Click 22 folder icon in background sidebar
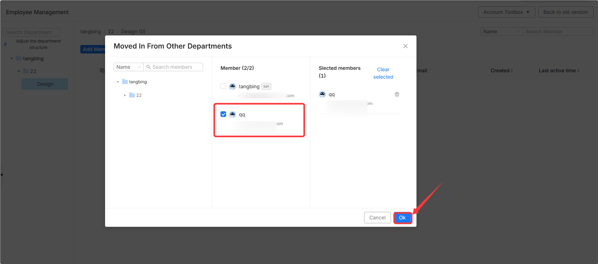The height and width of the screenshot is (264, 598). [x=26, y=71]
